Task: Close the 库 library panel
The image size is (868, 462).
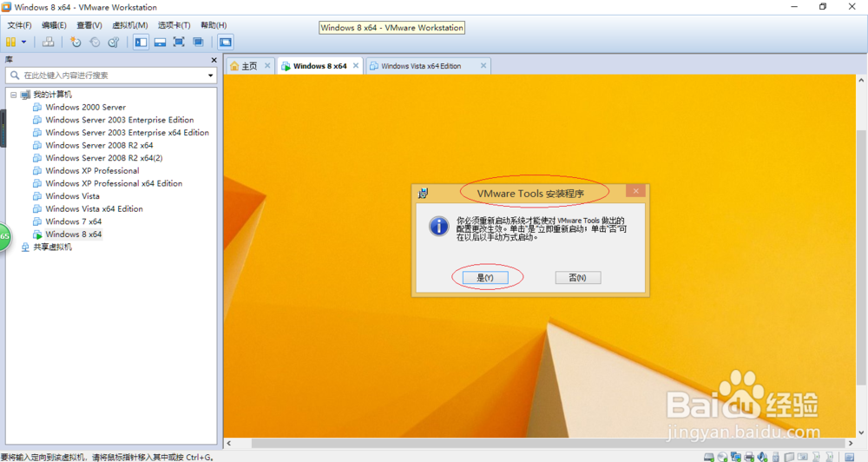Action: click(214, 60)
